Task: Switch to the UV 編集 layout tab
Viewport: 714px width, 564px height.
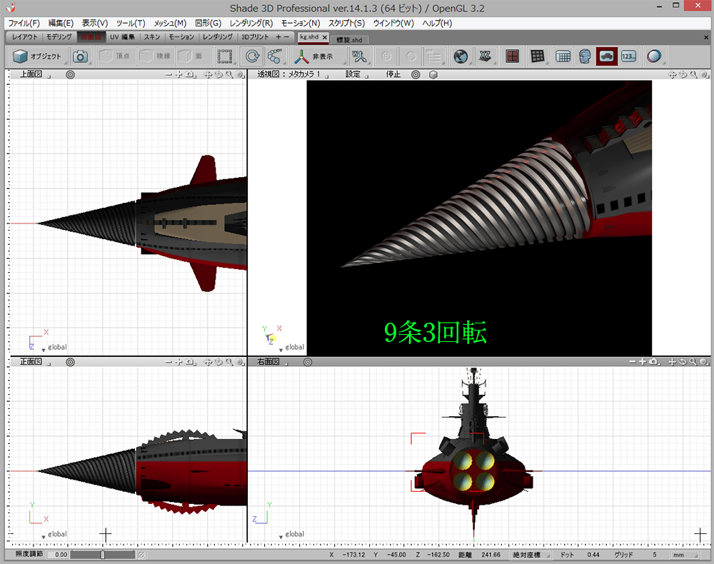Action: click(122, 37)
